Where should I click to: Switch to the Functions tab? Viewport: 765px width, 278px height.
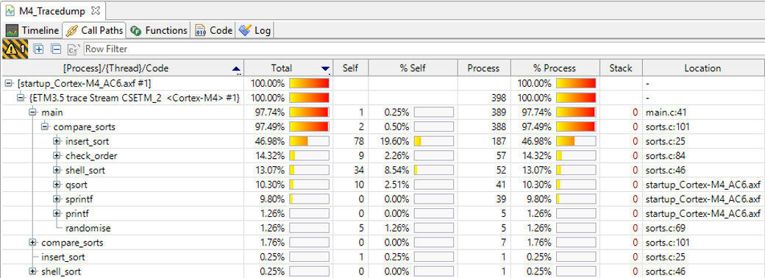coord(159,30)
